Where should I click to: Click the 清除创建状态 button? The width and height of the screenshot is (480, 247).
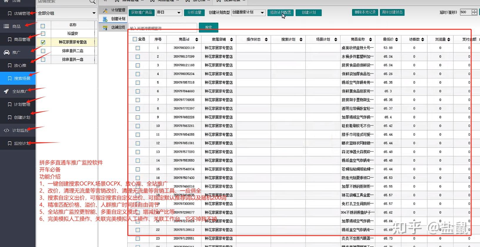coord(392,12)
